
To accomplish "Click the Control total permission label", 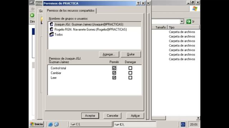I will 58,68.
